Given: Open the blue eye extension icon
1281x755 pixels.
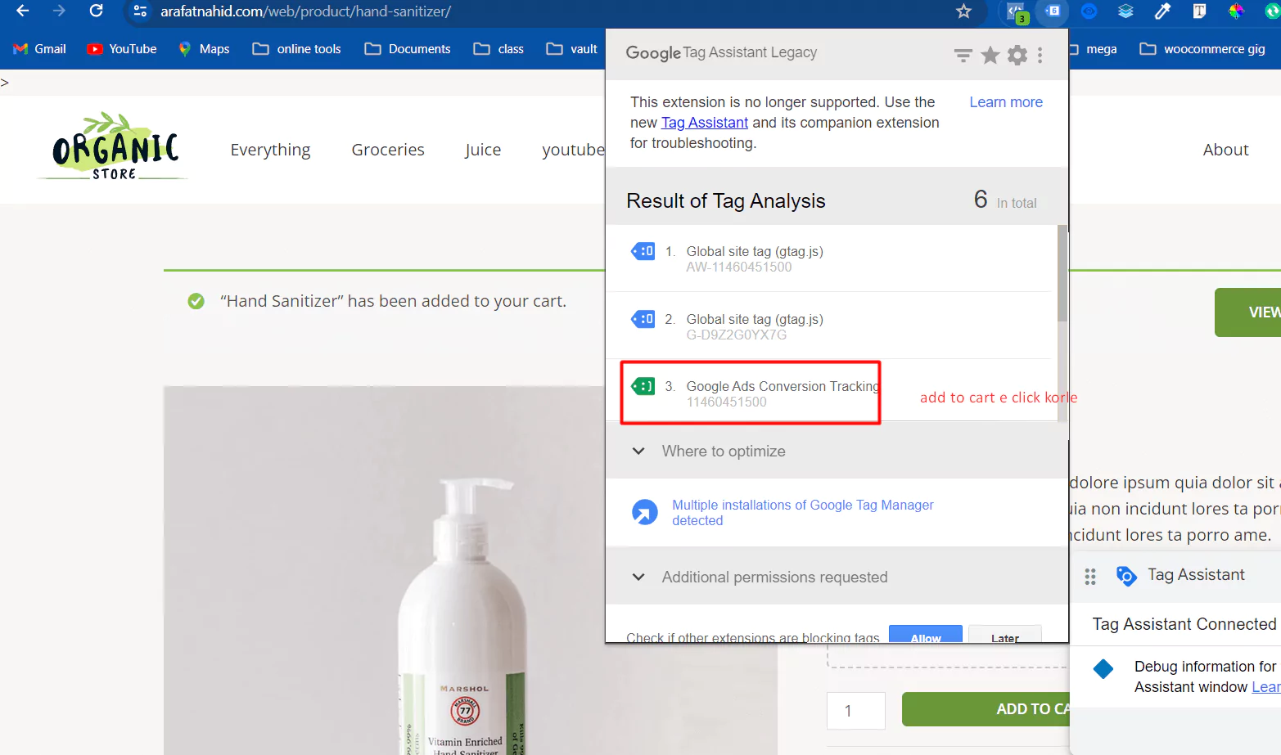Looking at the screenshot, I should 1089,11.
